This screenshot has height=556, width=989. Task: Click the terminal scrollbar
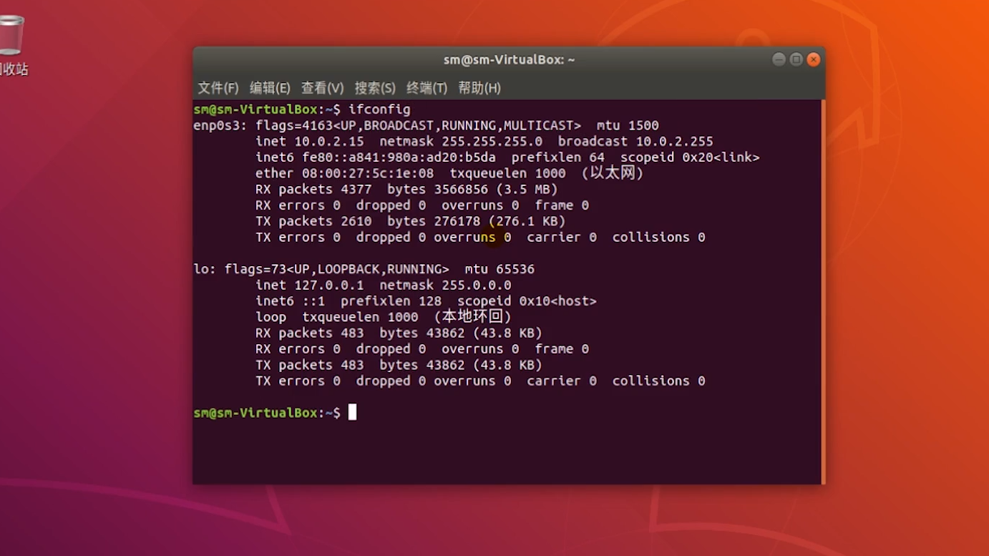[x=823, y=291]
